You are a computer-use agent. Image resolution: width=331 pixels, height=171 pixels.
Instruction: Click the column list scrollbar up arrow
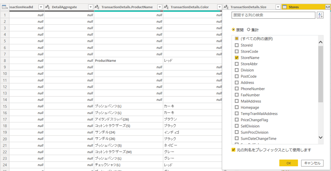[x=321, y=42]
